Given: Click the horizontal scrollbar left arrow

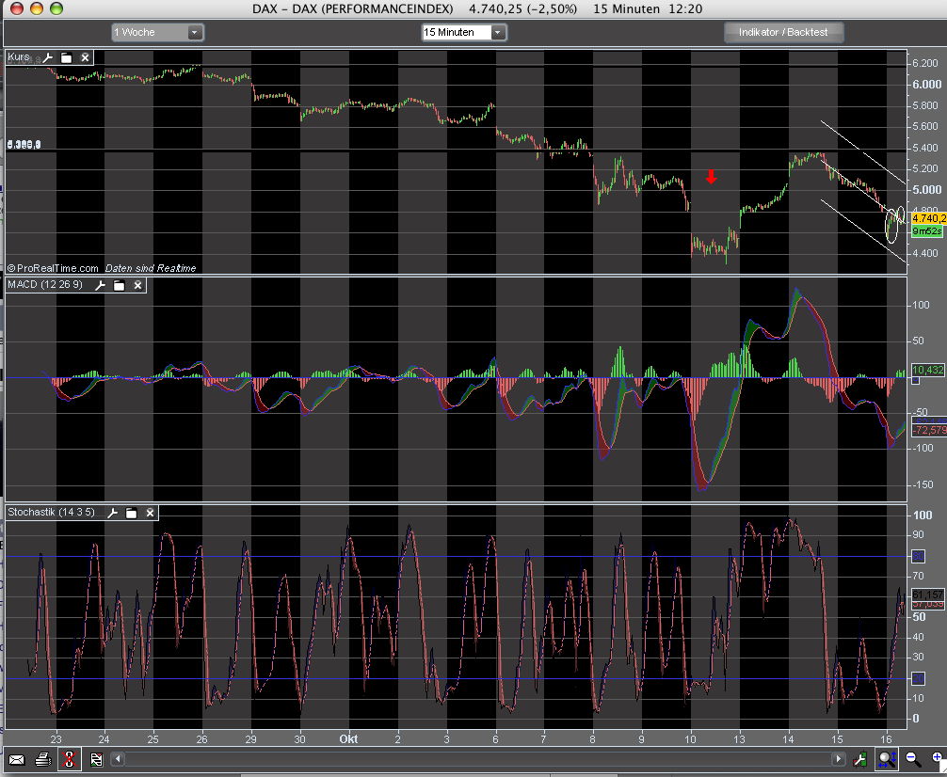Looking at the screenshot, I should tap(119, 758).
